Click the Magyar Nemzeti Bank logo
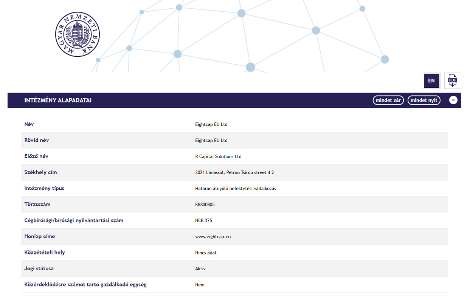Screen dimensions: 470x296 (78, 34)
